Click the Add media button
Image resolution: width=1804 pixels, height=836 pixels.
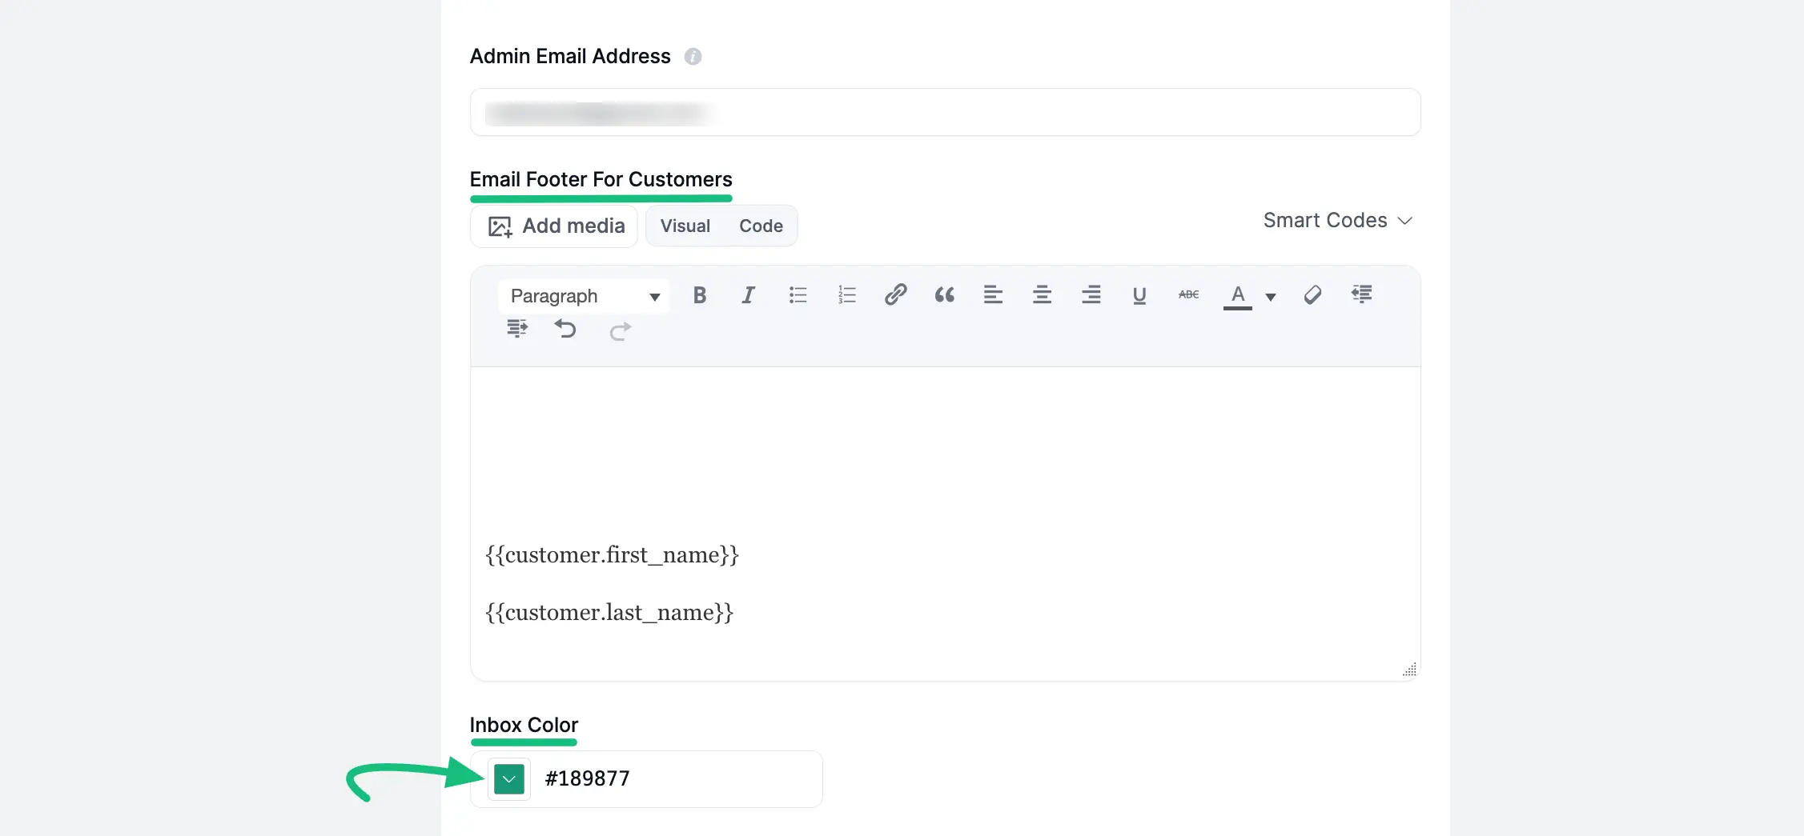(x=553, y=226)
